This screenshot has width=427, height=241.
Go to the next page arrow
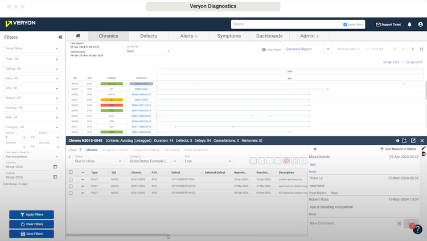pyautogui.click(x=412, y=50)
